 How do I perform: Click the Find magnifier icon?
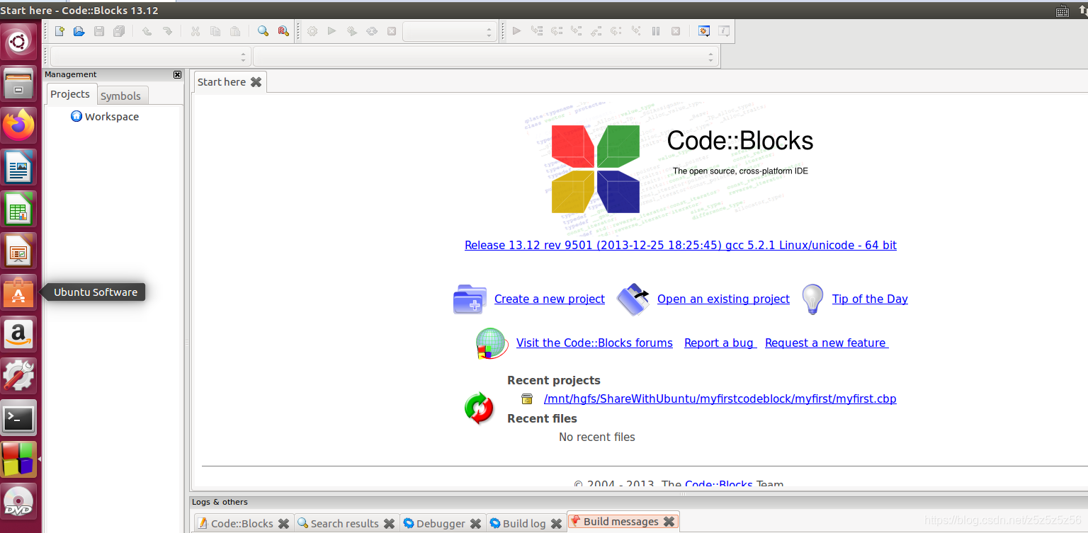pyautogui.click(x=263, y=31)
